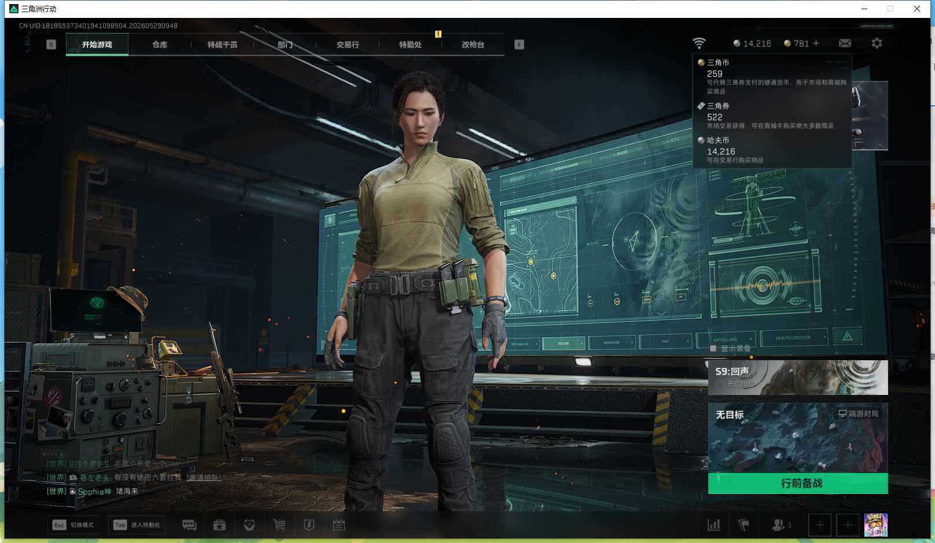Click the 三角币 coin icon in currency popup
This screenshot has width=935, height=543.
pos(701,62)
